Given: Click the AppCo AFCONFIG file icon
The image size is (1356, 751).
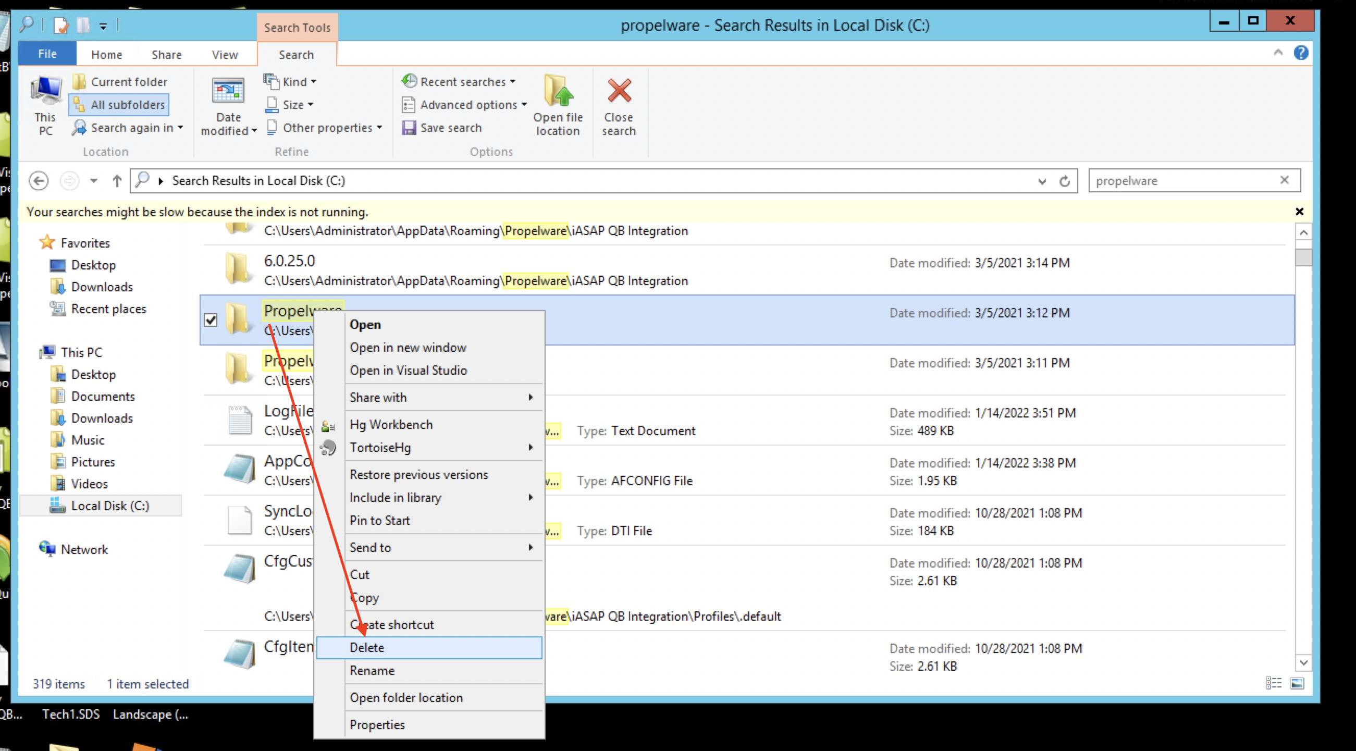Looking at the screenshot, I should [x=240, y=469].
